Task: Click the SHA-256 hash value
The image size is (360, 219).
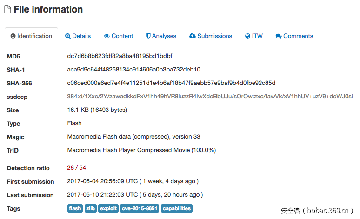Action: 171,83
